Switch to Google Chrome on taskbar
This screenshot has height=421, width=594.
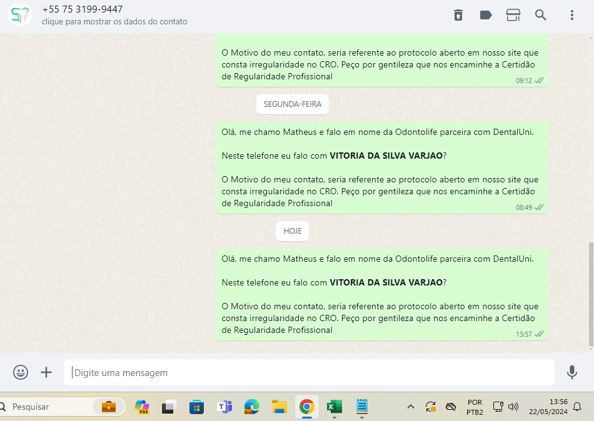point(307,407)
